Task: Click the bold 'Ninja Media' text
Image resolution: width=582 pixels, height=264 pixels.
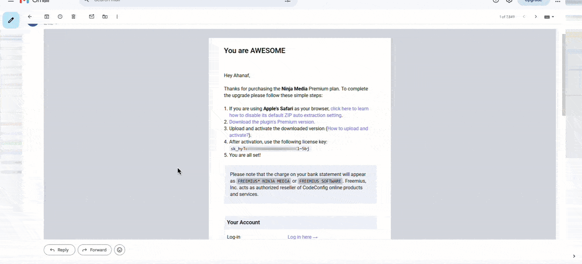Action: (294, 89)
